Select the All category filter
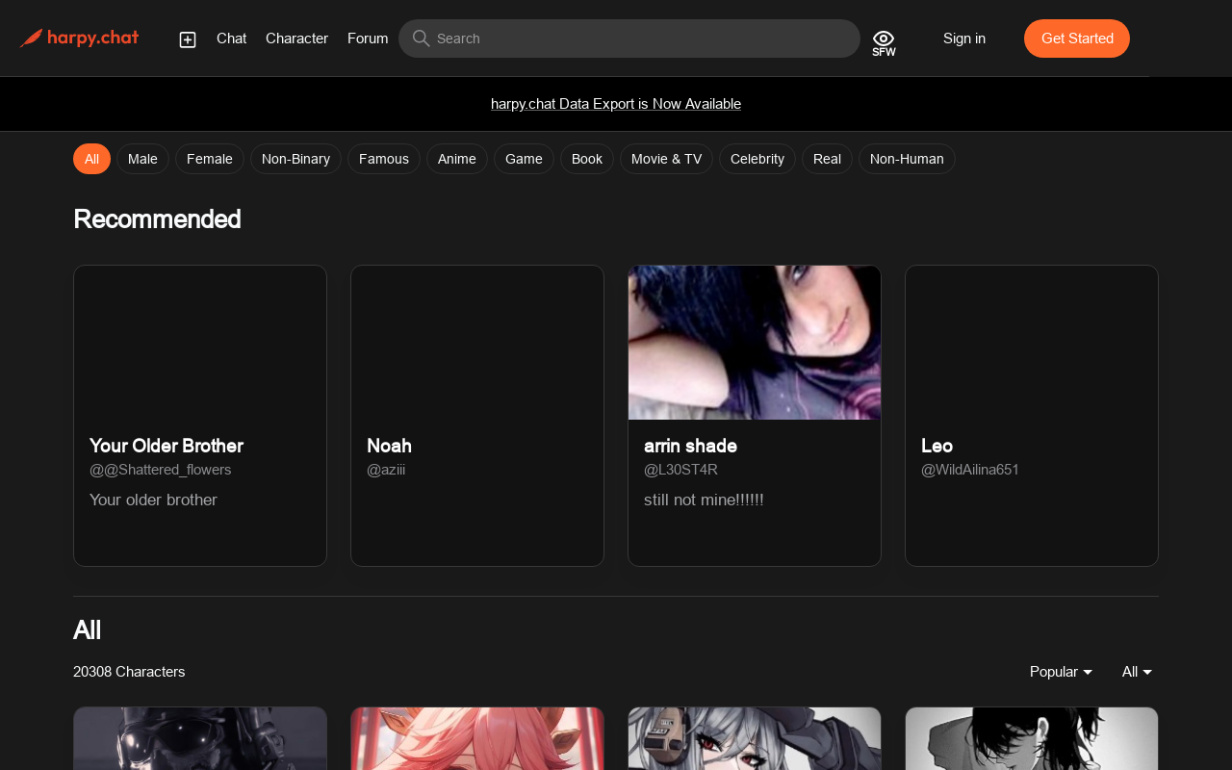The height and width of the screenshot is (770, 1232). click(x=91, y=159)
